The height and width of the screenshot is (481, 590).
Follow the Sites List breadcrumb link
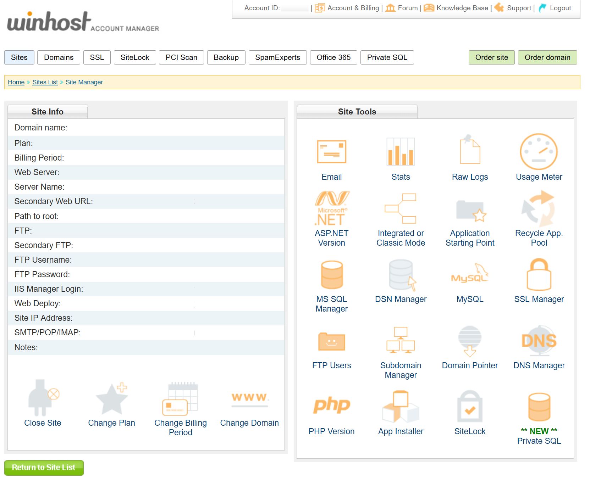(x=45, y=82)
